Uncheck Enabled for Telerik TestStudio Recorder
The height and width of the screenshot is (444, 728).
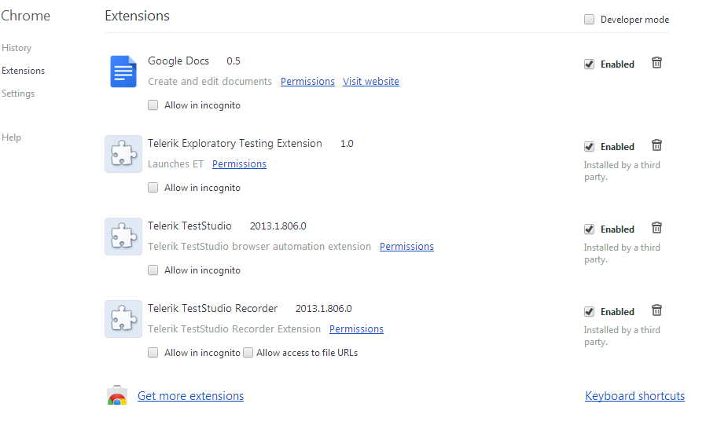589,312
